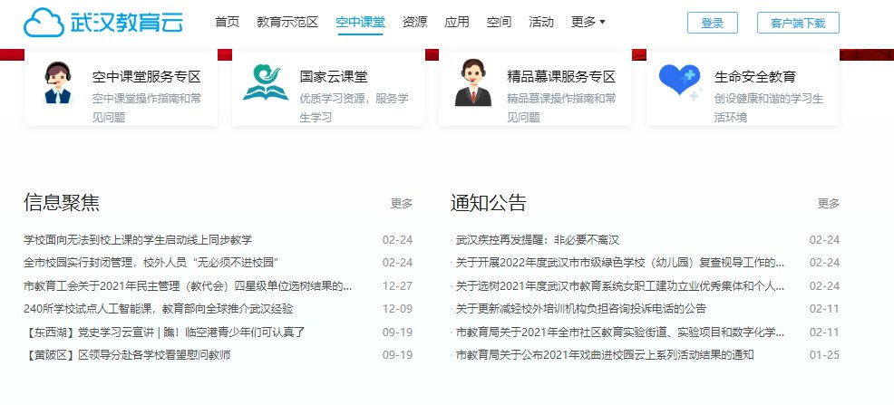The image size is (894, 405).
Task: Go to the 活动 nav item
Action: point(541,23)
